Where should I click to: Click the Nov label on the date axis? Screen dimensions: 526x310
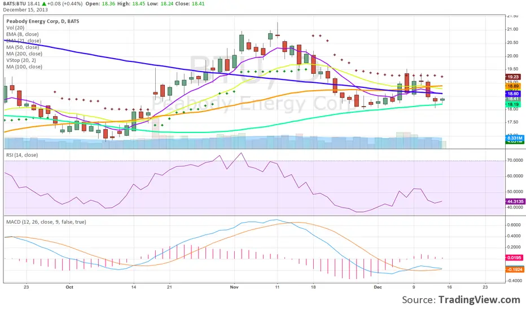[x=234, y=287]
